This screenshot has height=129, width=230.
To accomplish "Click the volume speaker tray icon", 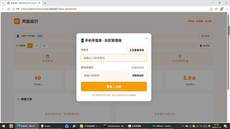I will pyautogui.click(x=201, y=126).
